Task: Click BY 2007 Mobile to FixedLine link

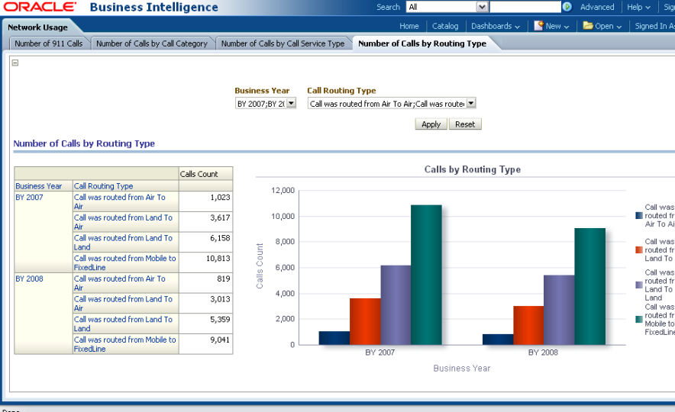Action: click(124, 262)
